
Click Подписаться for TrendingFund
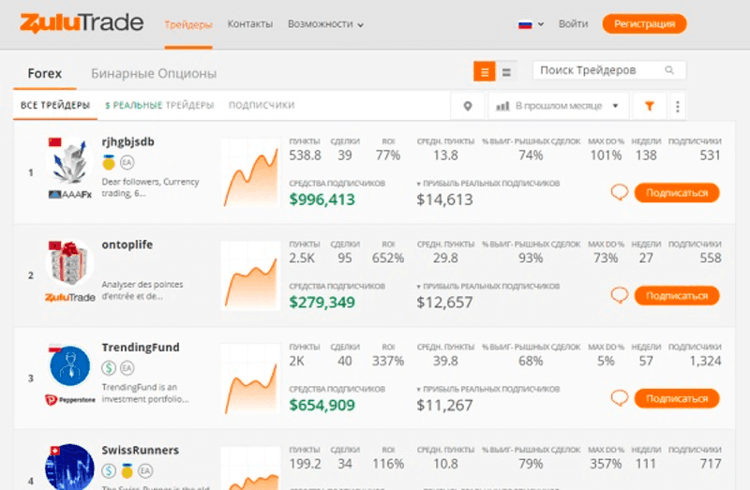click(677, 398)
